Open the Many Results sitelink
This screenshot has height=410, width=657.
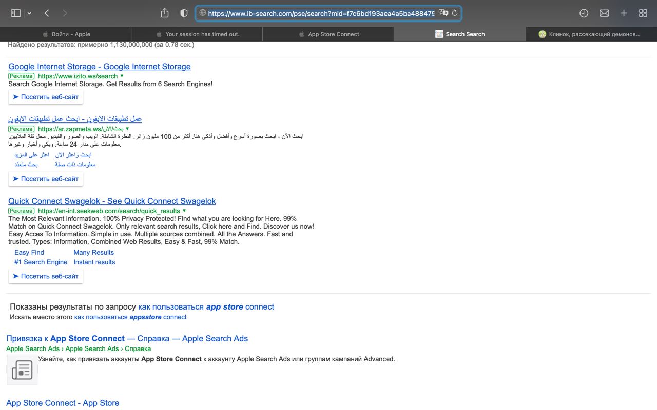[x=93, y=252]
